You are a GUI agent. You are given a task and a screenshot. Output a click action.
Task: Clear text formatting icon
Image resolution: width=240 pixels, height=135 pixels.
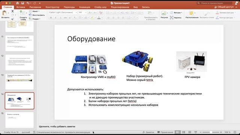point(101,12)
